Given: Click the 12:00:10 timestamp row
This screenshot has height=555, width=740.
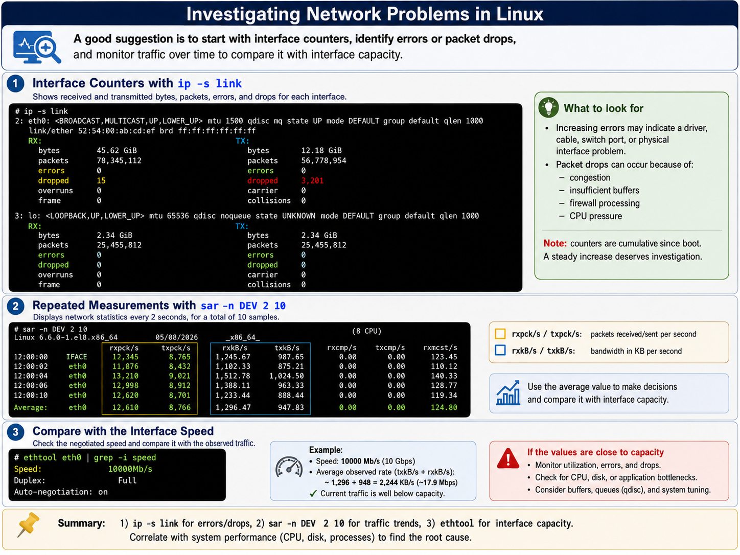Looking at the screenshot, I should tap(236, 396).
